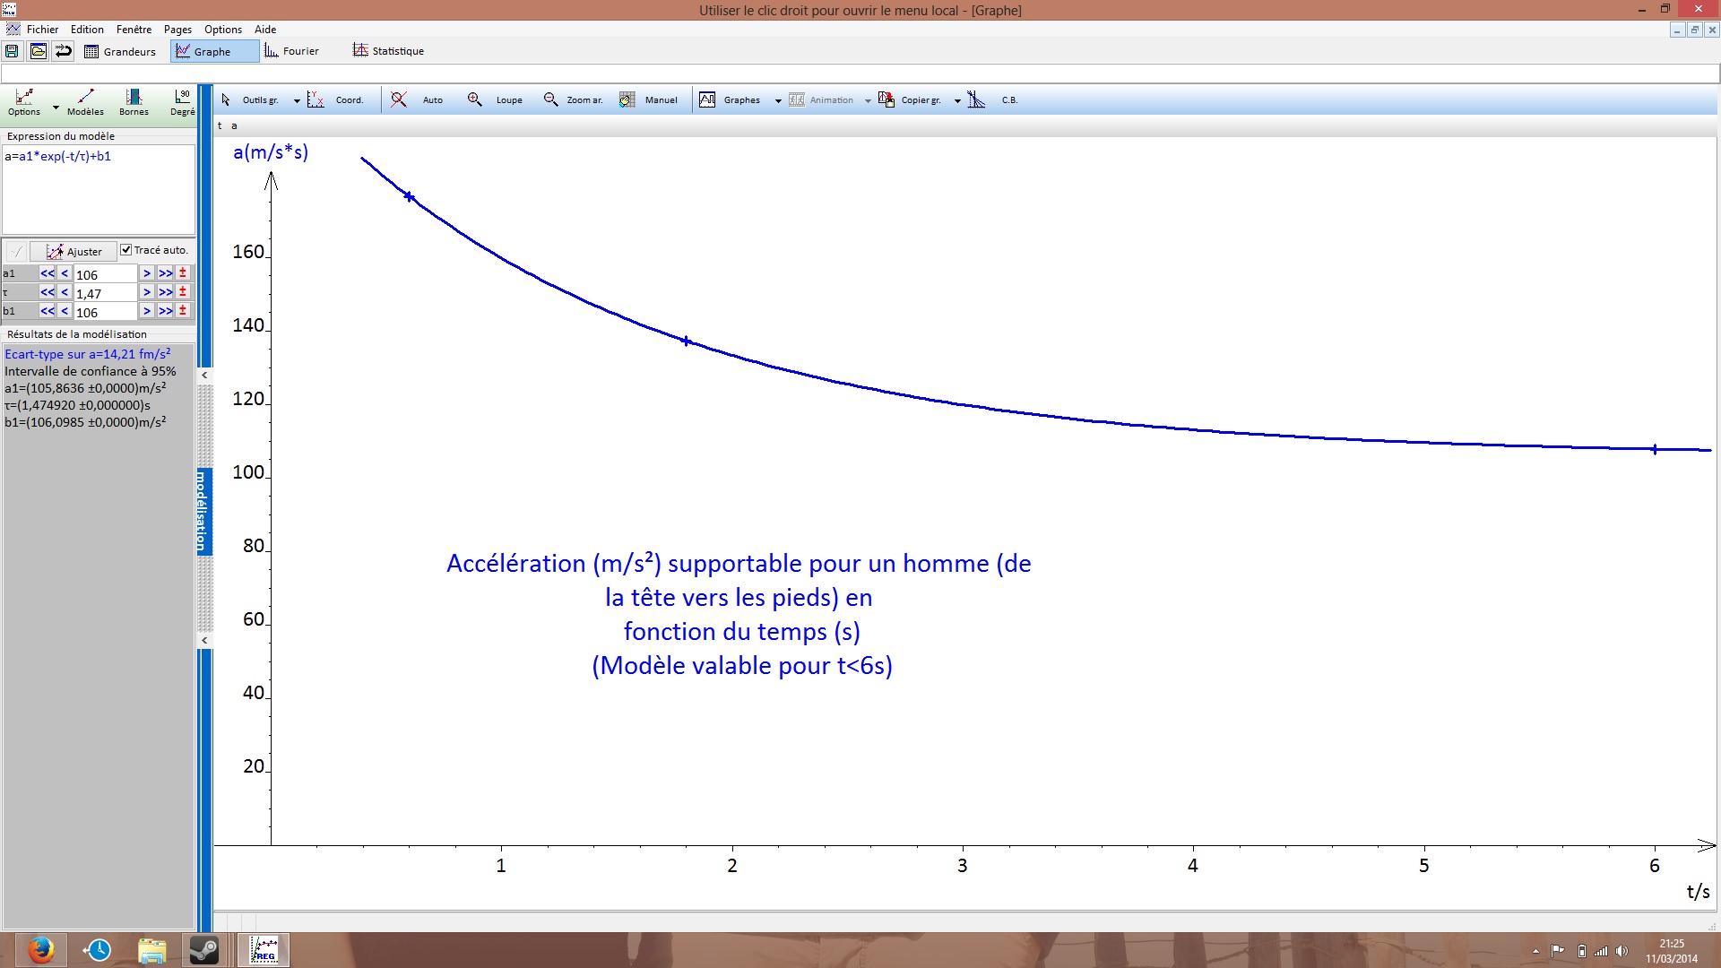Click the Auto scale icon

click(x=400, y=100)
